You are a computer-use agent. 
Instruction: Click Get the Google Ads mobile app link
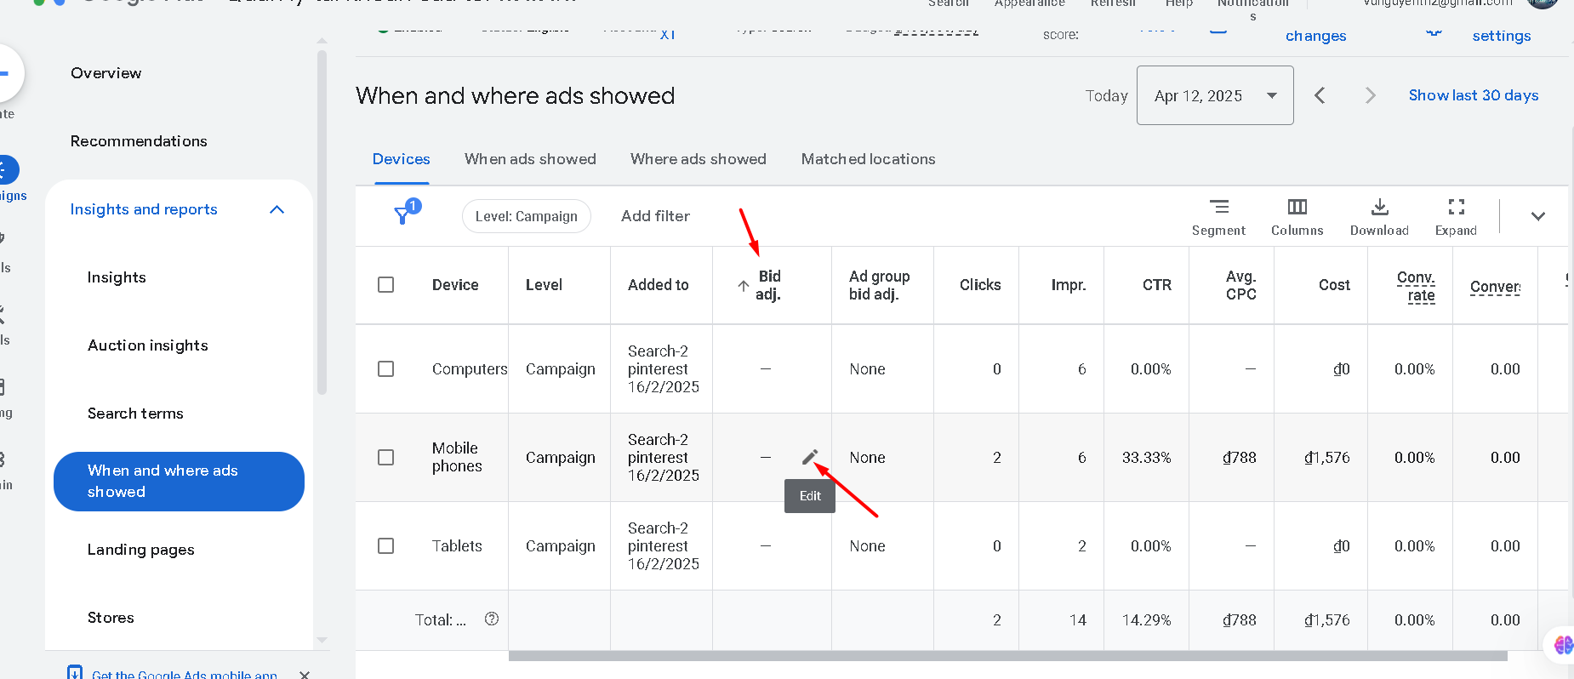185,674
